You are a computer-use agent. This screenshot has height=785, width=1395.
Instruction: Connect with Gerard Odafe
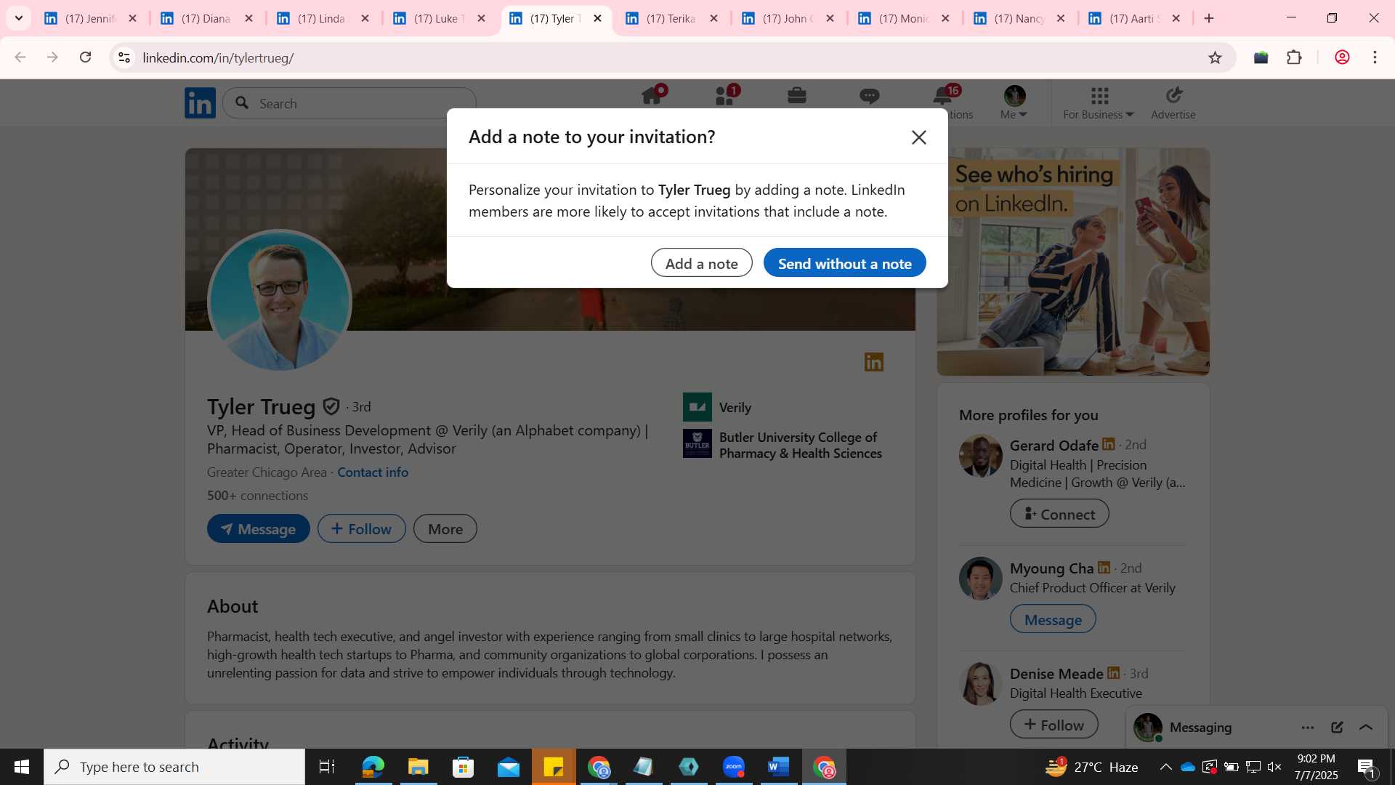click(x=1059, y=514)
